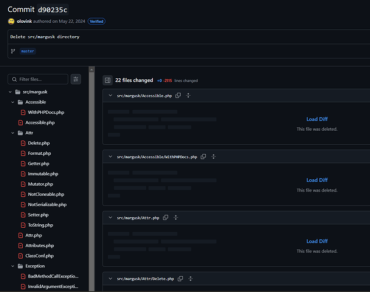The image size is (370, 292).
Task: Collapse the src/margusk folder in tree
Action: tap(10, 92)
